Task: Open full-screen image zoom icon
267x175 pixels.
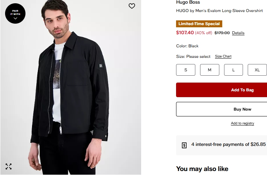Action: (9, 167)
